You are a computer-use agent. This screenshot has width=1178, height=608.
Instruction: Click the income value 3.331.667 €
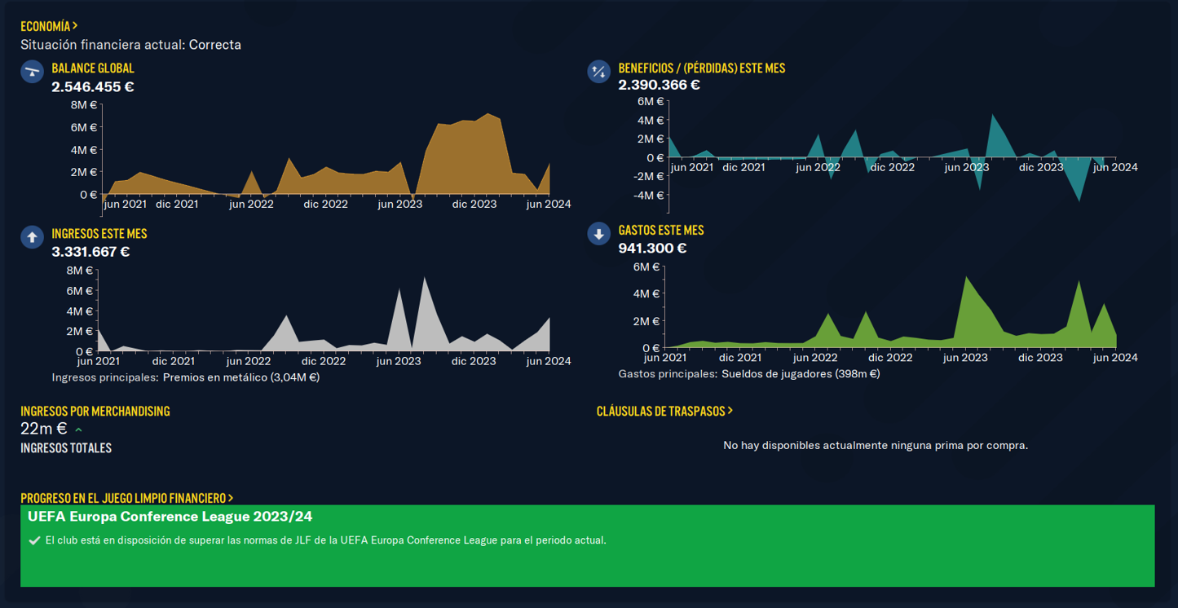(90, 252)
